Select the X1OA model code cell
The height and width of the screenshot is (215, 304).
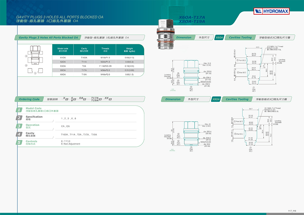[63, 57]
